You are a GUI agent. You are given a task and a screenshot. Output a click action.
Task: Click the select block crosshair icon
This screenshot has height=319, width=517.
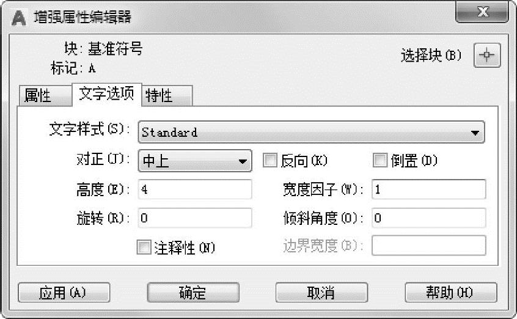[486, 56]
